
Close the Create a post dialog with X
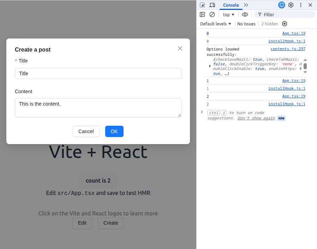click(x=180, y=48)
